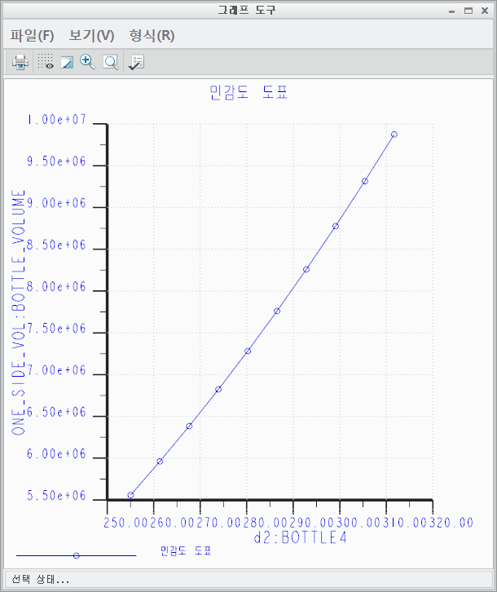Click the Y-axis label ONE_SIDE_VOL:BOTTLE_VOLUME
The image size is (497, 592).
pyautogui.click(x=18, y=312)
